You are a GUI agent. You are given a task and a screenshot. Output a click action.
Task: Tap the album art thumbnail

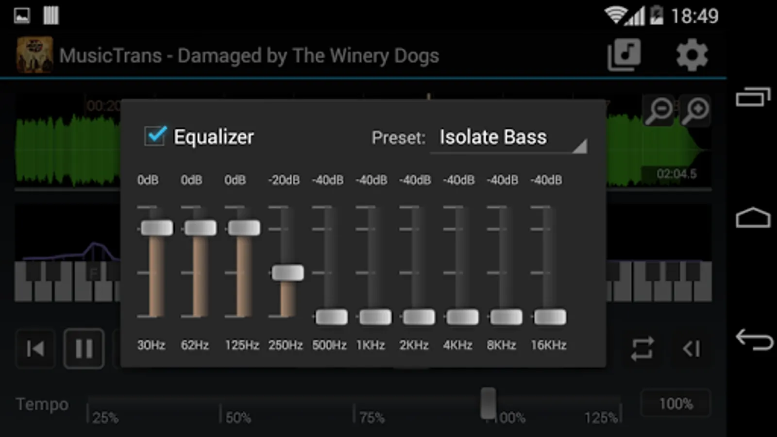34,55
